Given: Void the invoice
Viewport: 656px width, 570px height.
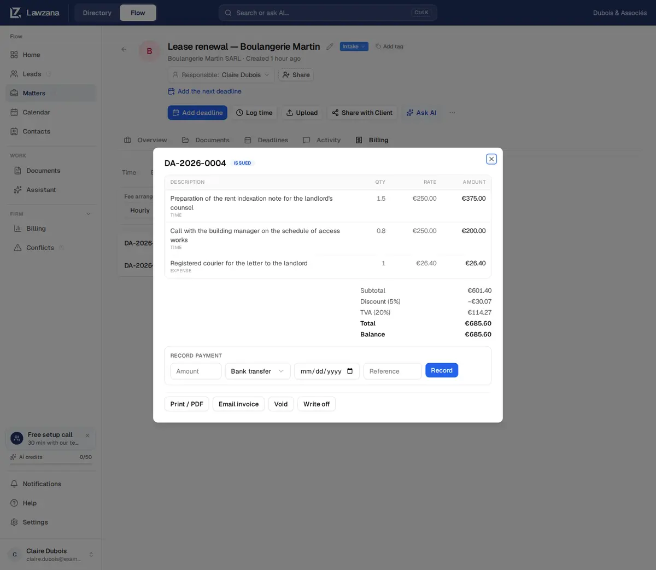Looking at the screenshot, I should (x=281, y=404).
